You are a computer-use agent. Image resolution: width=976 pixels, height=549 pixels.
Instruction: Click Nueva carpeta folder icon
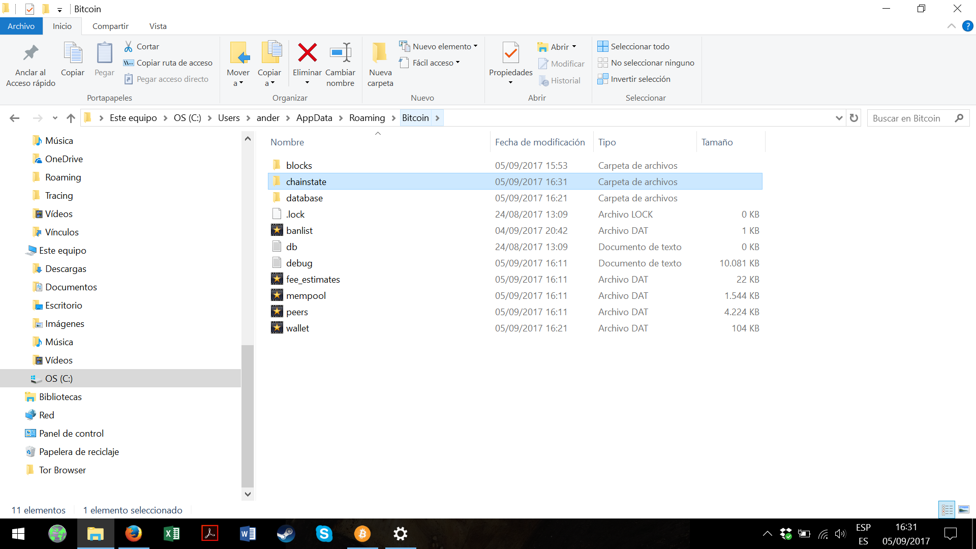coord(380,53)
